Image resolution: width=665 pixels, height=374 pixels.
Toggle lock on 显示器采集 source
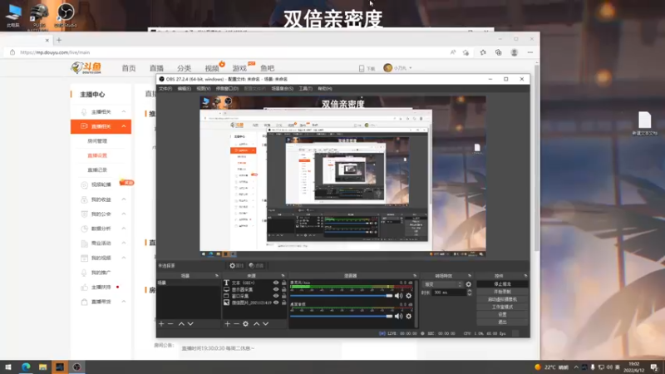284,289
